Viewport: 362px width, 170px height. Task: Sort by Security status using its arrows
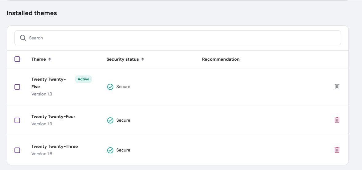143,59
